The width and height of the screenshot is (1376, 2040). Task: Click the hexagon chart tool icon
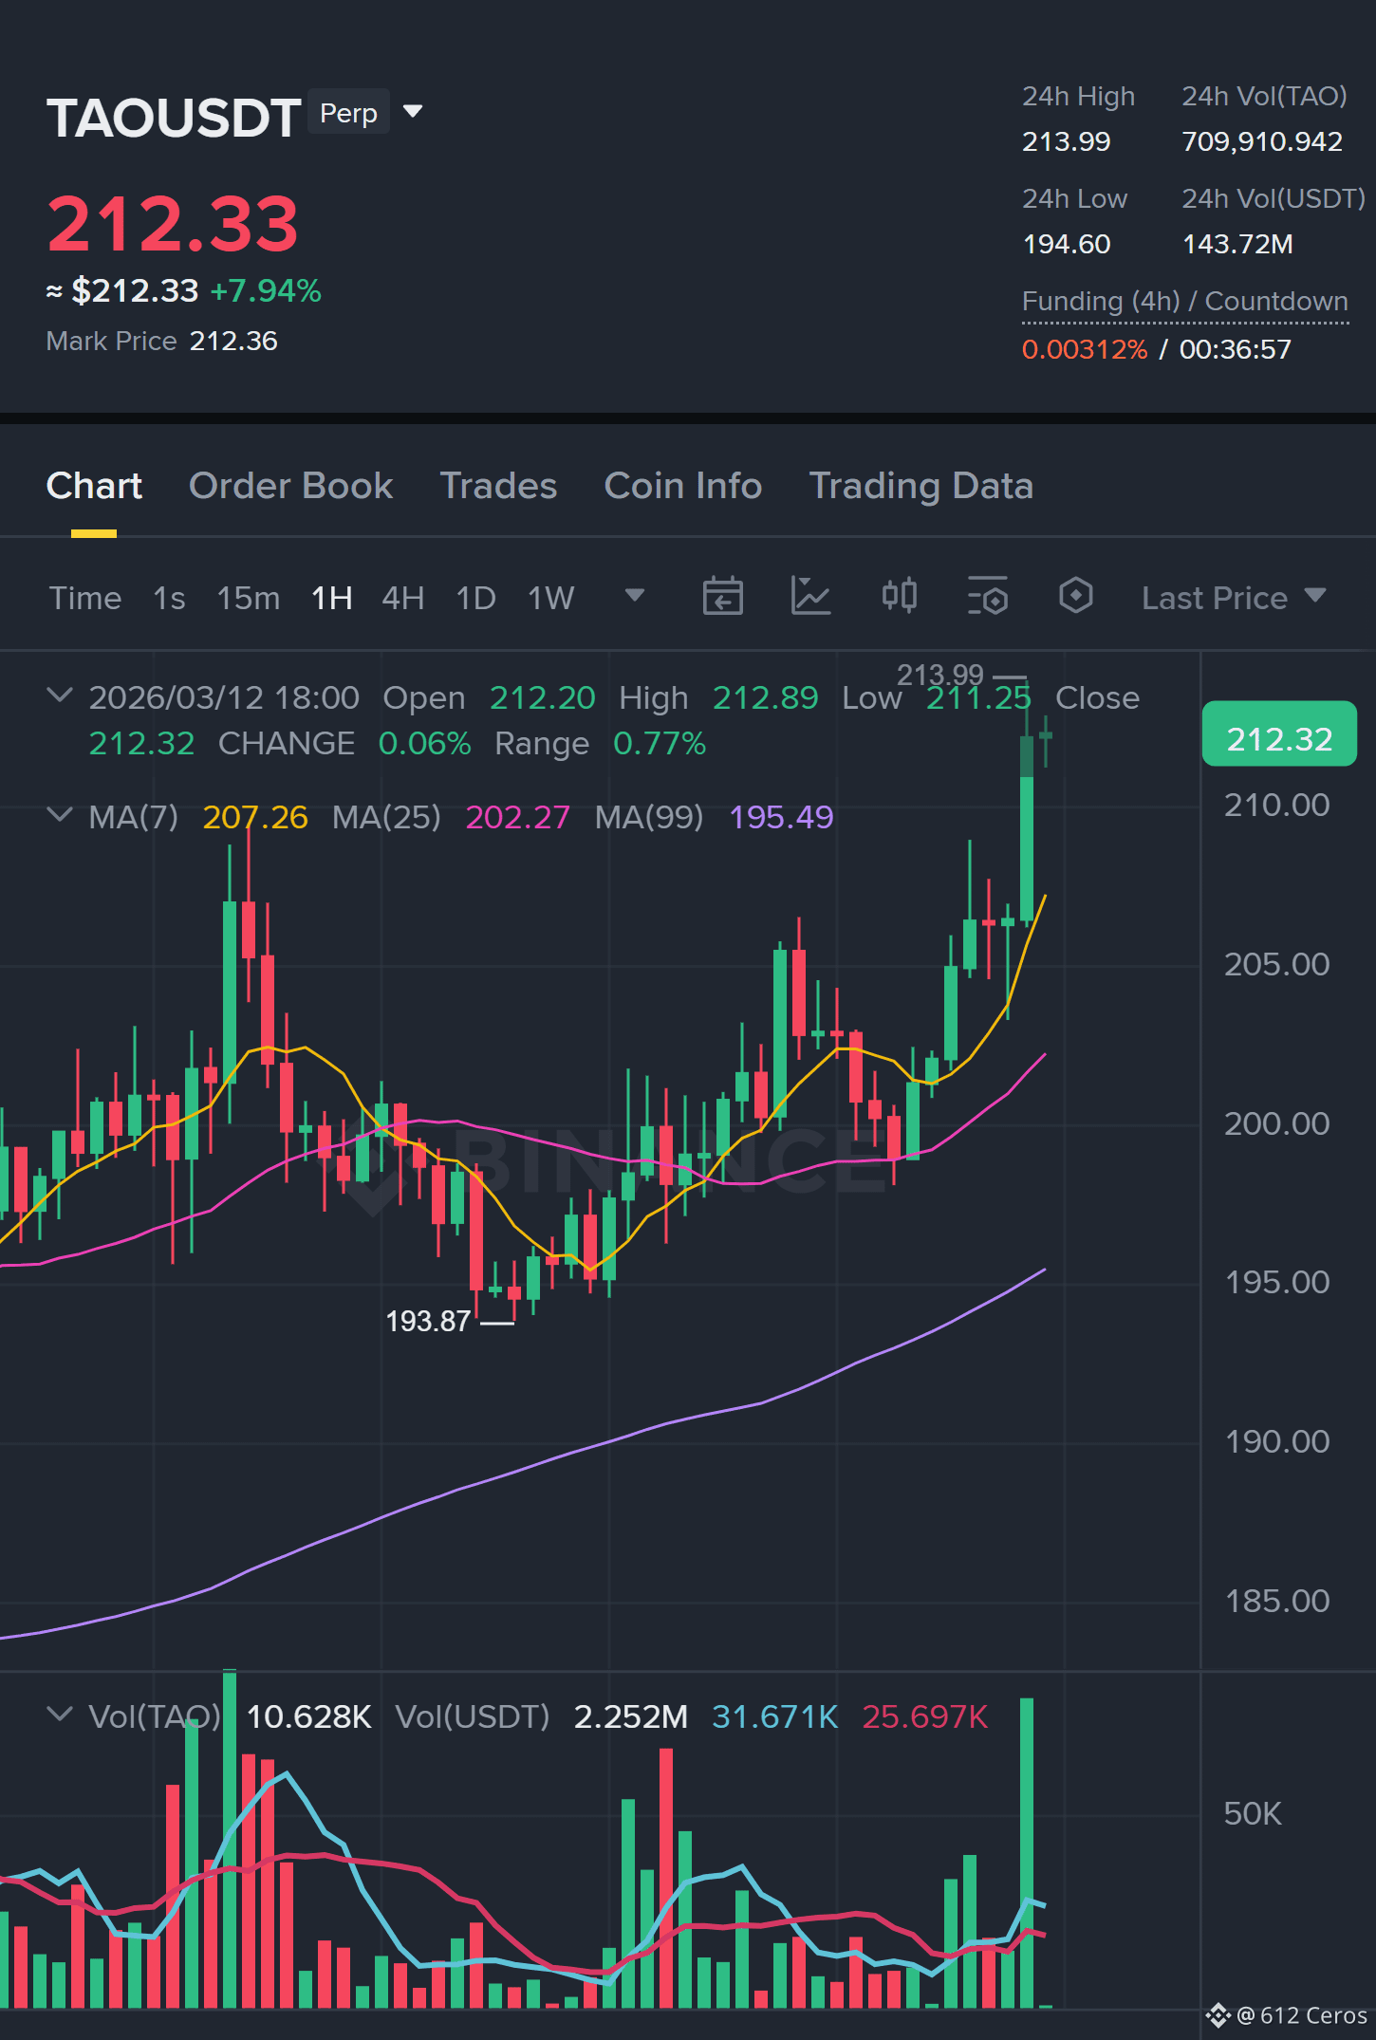(1075, 596)
